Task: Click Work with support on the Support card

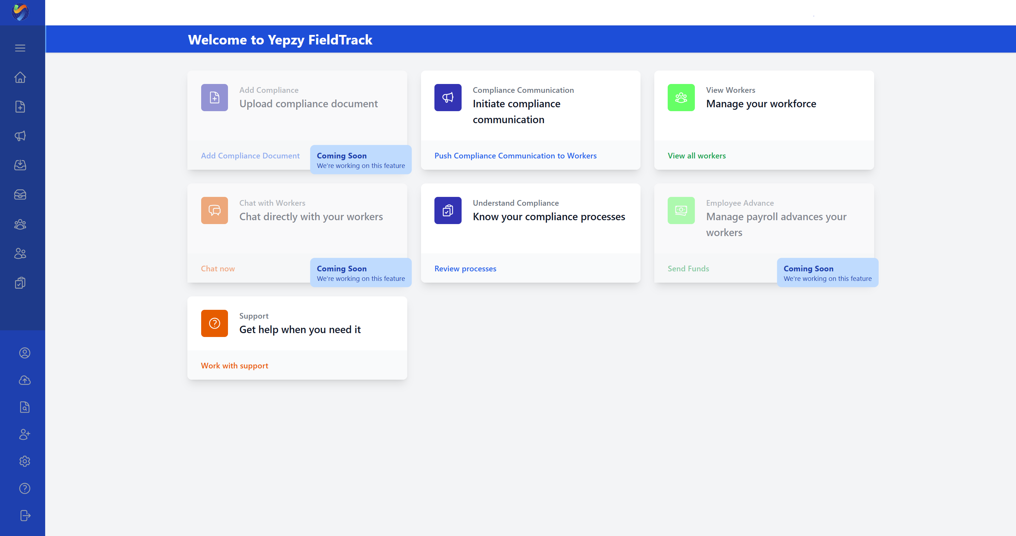Action: pyautogui.click(x=234, y=365)
